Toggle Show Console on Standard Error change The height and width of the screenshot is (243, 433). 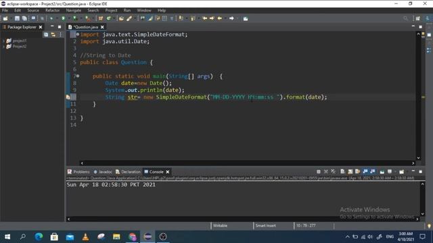(373, 171)
